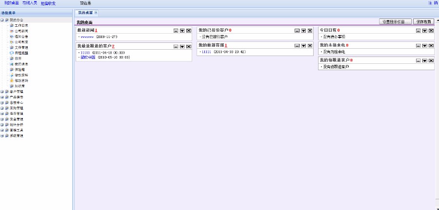Image resolution: width=439 pixels, height=210 pixels.
Task: Click the 工作日志 folder icon in the tree
Action: click(12, 25)
